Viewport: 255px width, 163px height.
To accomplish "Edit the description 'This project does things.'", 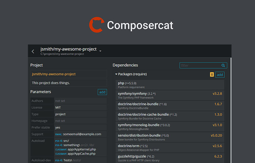I will click(68, 83).
